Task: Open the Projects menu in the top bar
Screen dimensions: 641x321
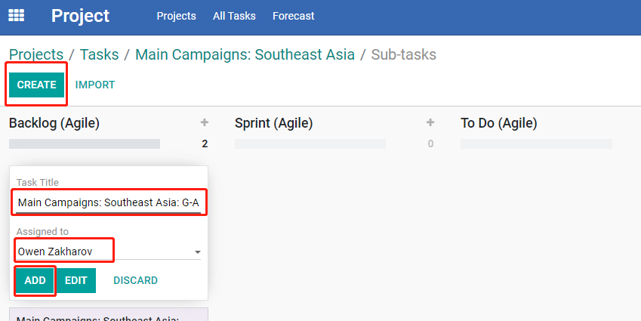Action: (176, 16)
